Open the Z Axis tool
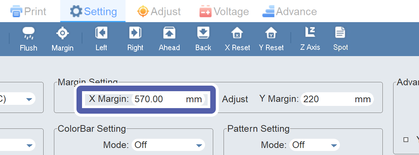The width and height of the screenshot is (419, 155). coord(310,33)
